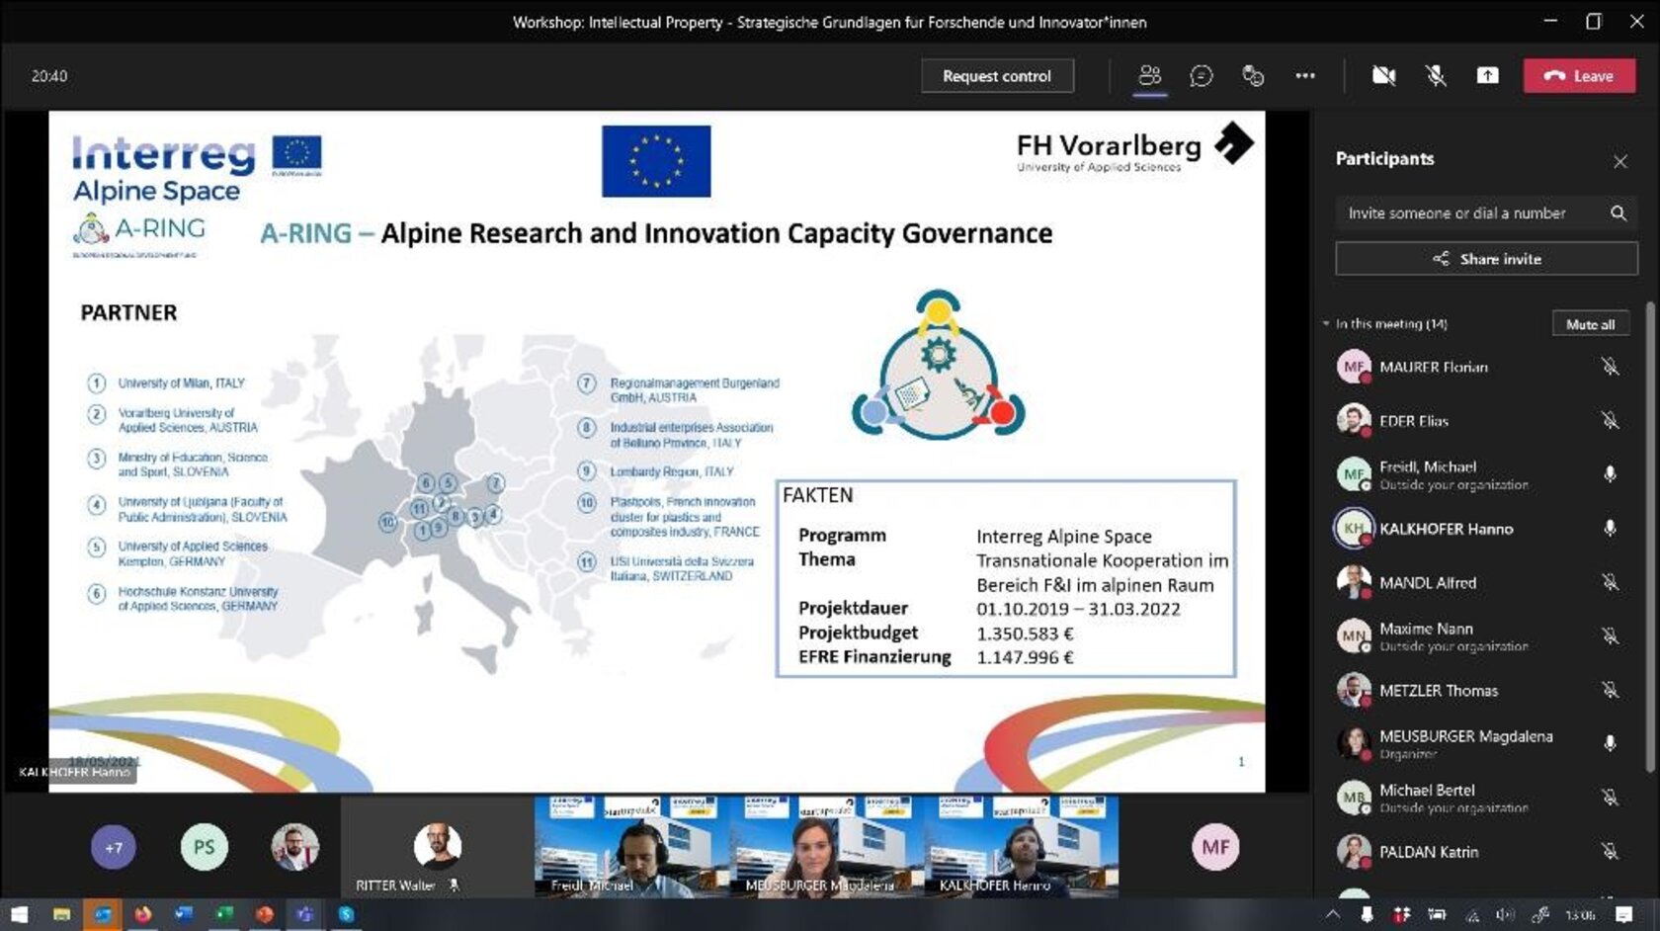Toggle the camera on or off
Viewport: 1660px width, 931px height.
coord(1383,76)
